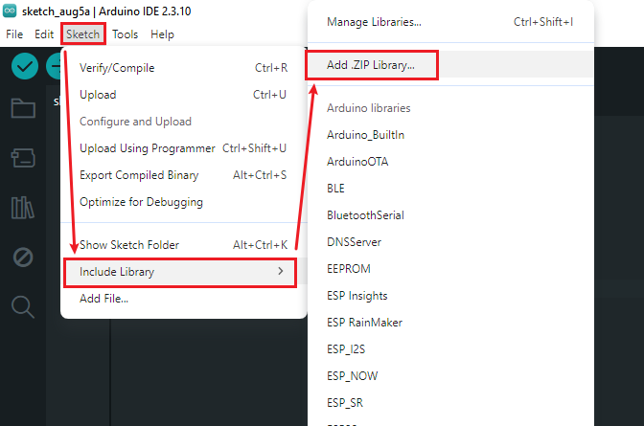Click the Verify checkmark toolbar button

25,66
